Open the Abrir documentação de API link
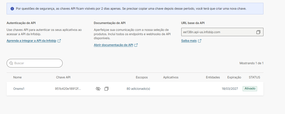The width and height of the screenshot is (285, 114). [113, 45]
